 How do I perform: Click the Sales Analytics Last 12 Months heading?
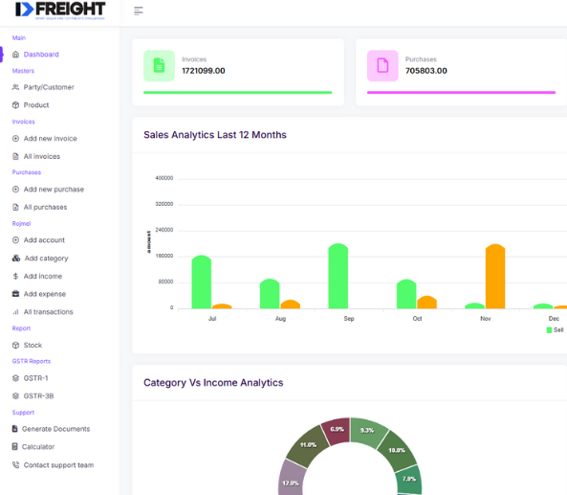215,135
